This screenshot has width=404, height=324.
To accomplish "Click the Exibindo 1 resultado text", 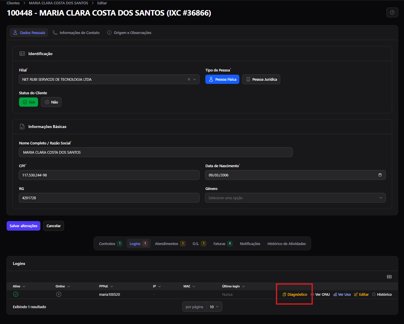I will point(29,307).
